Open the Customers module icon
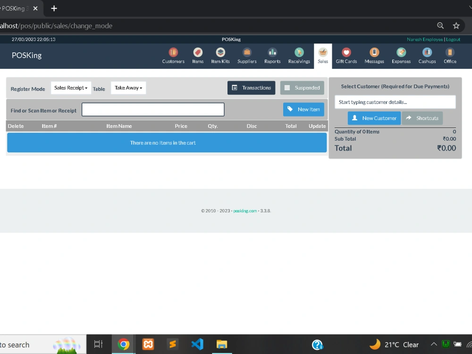Image resolution: width=472 pixels, height=354 pixels. [173, 52]
